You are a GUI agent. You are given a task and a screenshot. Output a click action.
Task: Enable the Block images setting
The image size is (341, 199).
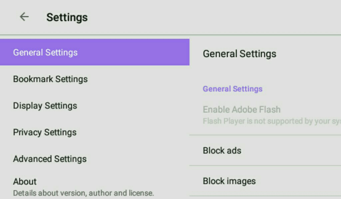229,181
